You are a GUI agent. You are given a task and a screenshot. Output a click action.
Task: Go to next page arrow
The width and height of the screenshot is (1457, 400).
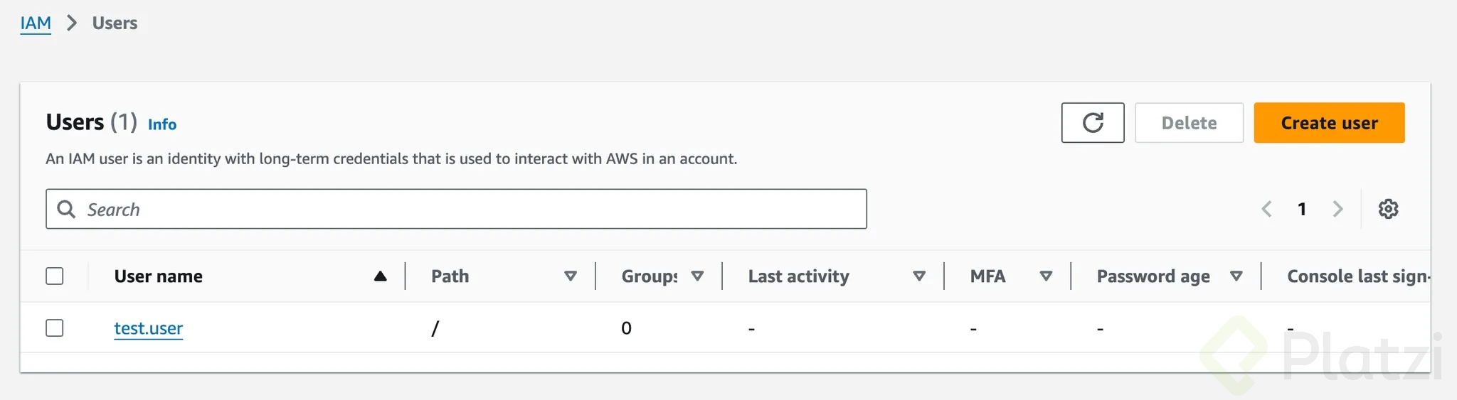tap(1337, 209)
